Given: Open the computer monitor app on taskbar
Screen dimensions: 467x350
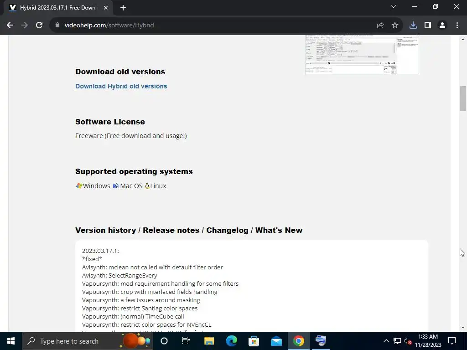Looking at the screenshot, I should coord(321,341).
